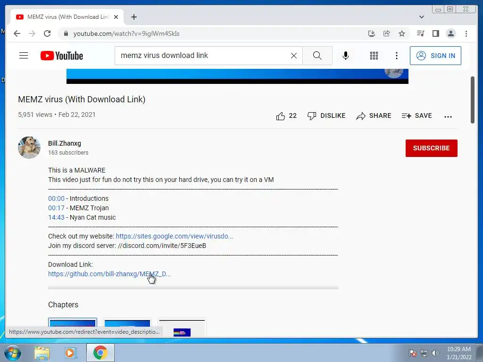Open Chrome three-dot menu
Screen dimensions: 483x362
pyautogui.click(x=466, y=33)
